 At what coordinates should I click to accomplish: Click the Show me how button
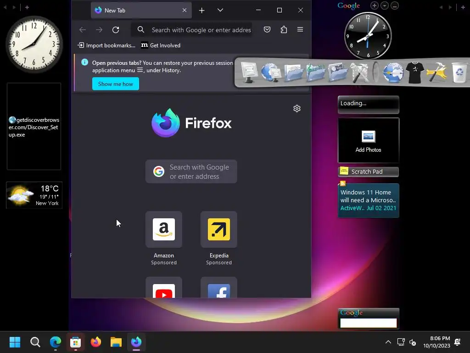[115, 84]
